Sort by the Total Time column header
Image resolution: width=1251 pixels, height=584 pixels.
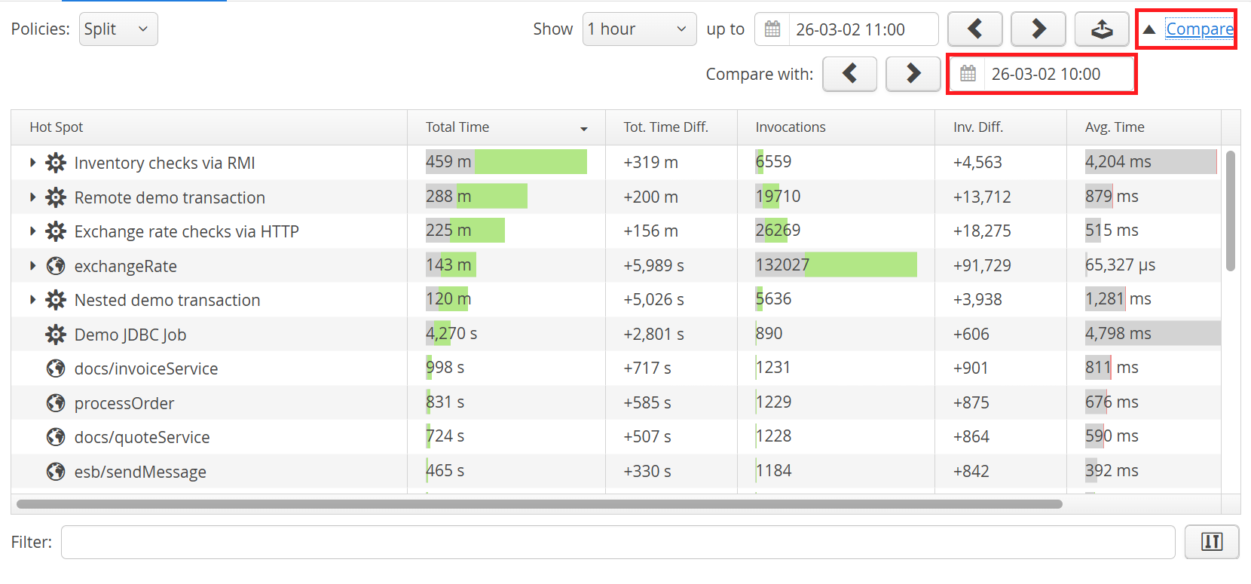(457, 127)
